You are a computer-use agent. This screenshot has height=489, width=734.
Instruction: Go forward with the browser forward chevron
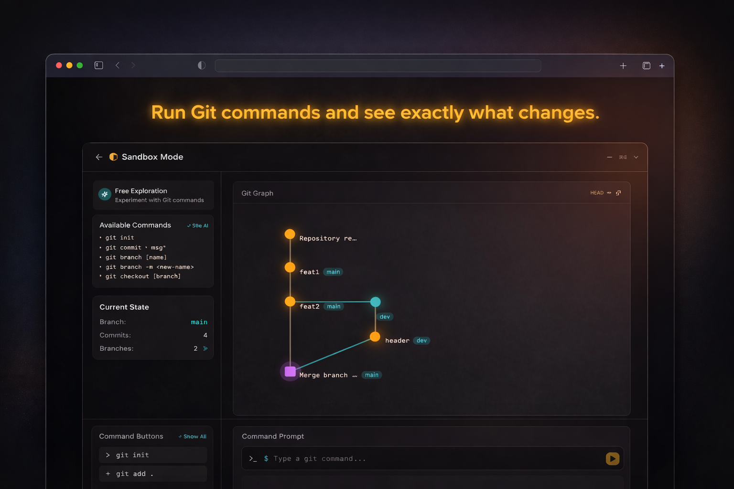point(133,65)
